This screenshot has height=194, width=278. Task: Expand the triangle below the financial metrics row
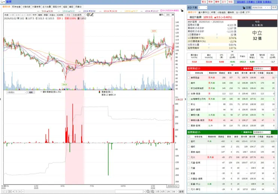pyautogui.click(x=232, y=65)
